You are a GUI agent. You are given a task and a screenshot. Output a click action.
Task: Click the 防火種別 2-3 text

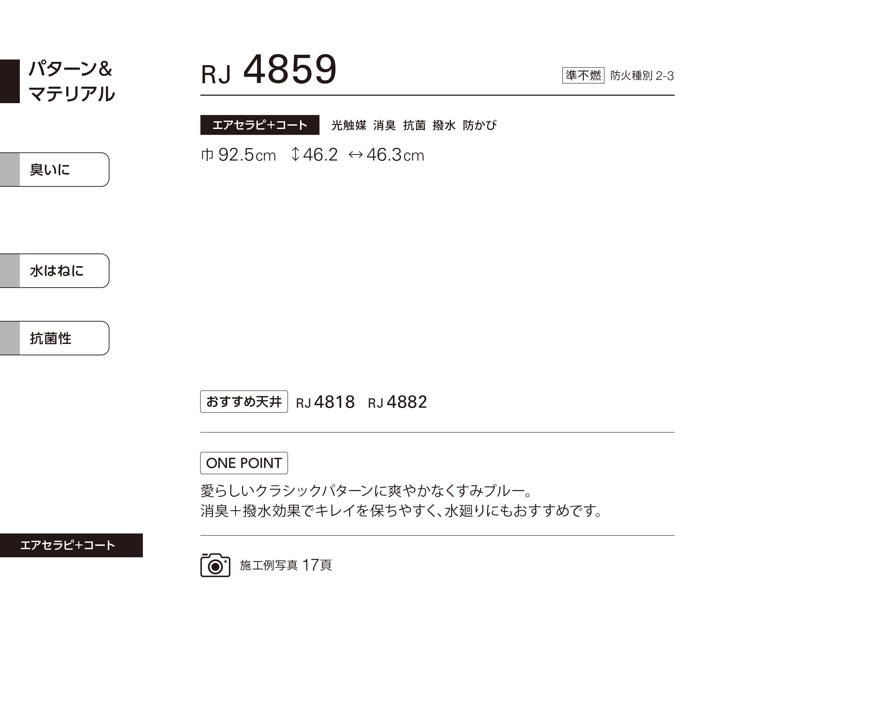coord(642,76)
